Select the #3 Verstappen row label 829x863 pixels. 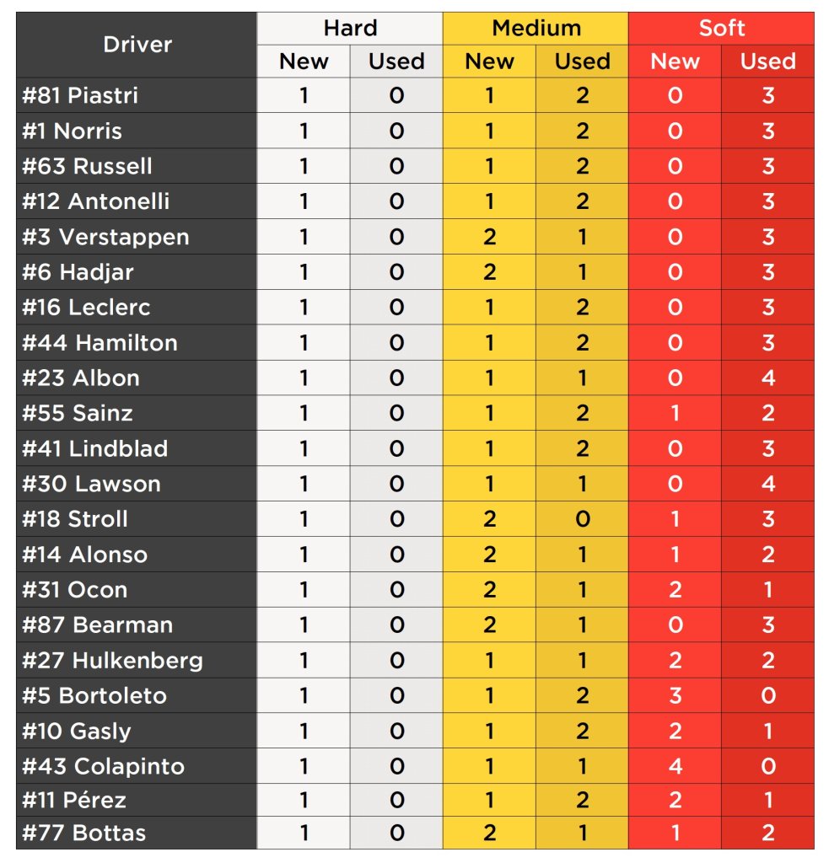tap(137, 237)
